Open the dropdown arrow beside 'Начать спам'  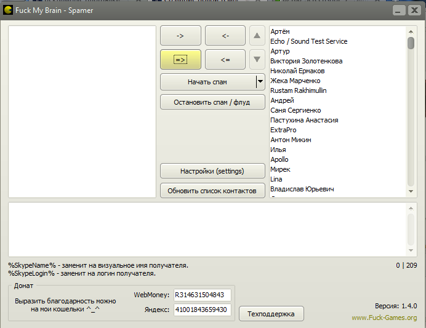[x=260, y=82]
